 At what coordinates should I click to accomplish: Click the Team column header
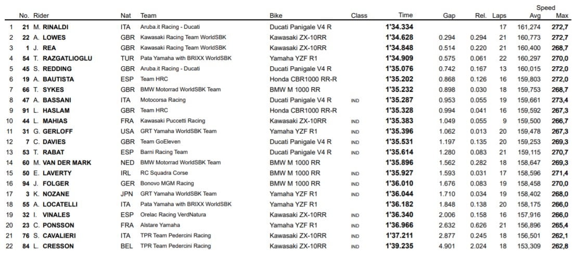tap(148, 16)
